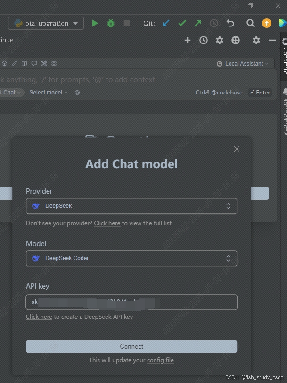The image size is (287, 383).
Task: Open Search Everywhere magnifier
Action: pos(250,23)
